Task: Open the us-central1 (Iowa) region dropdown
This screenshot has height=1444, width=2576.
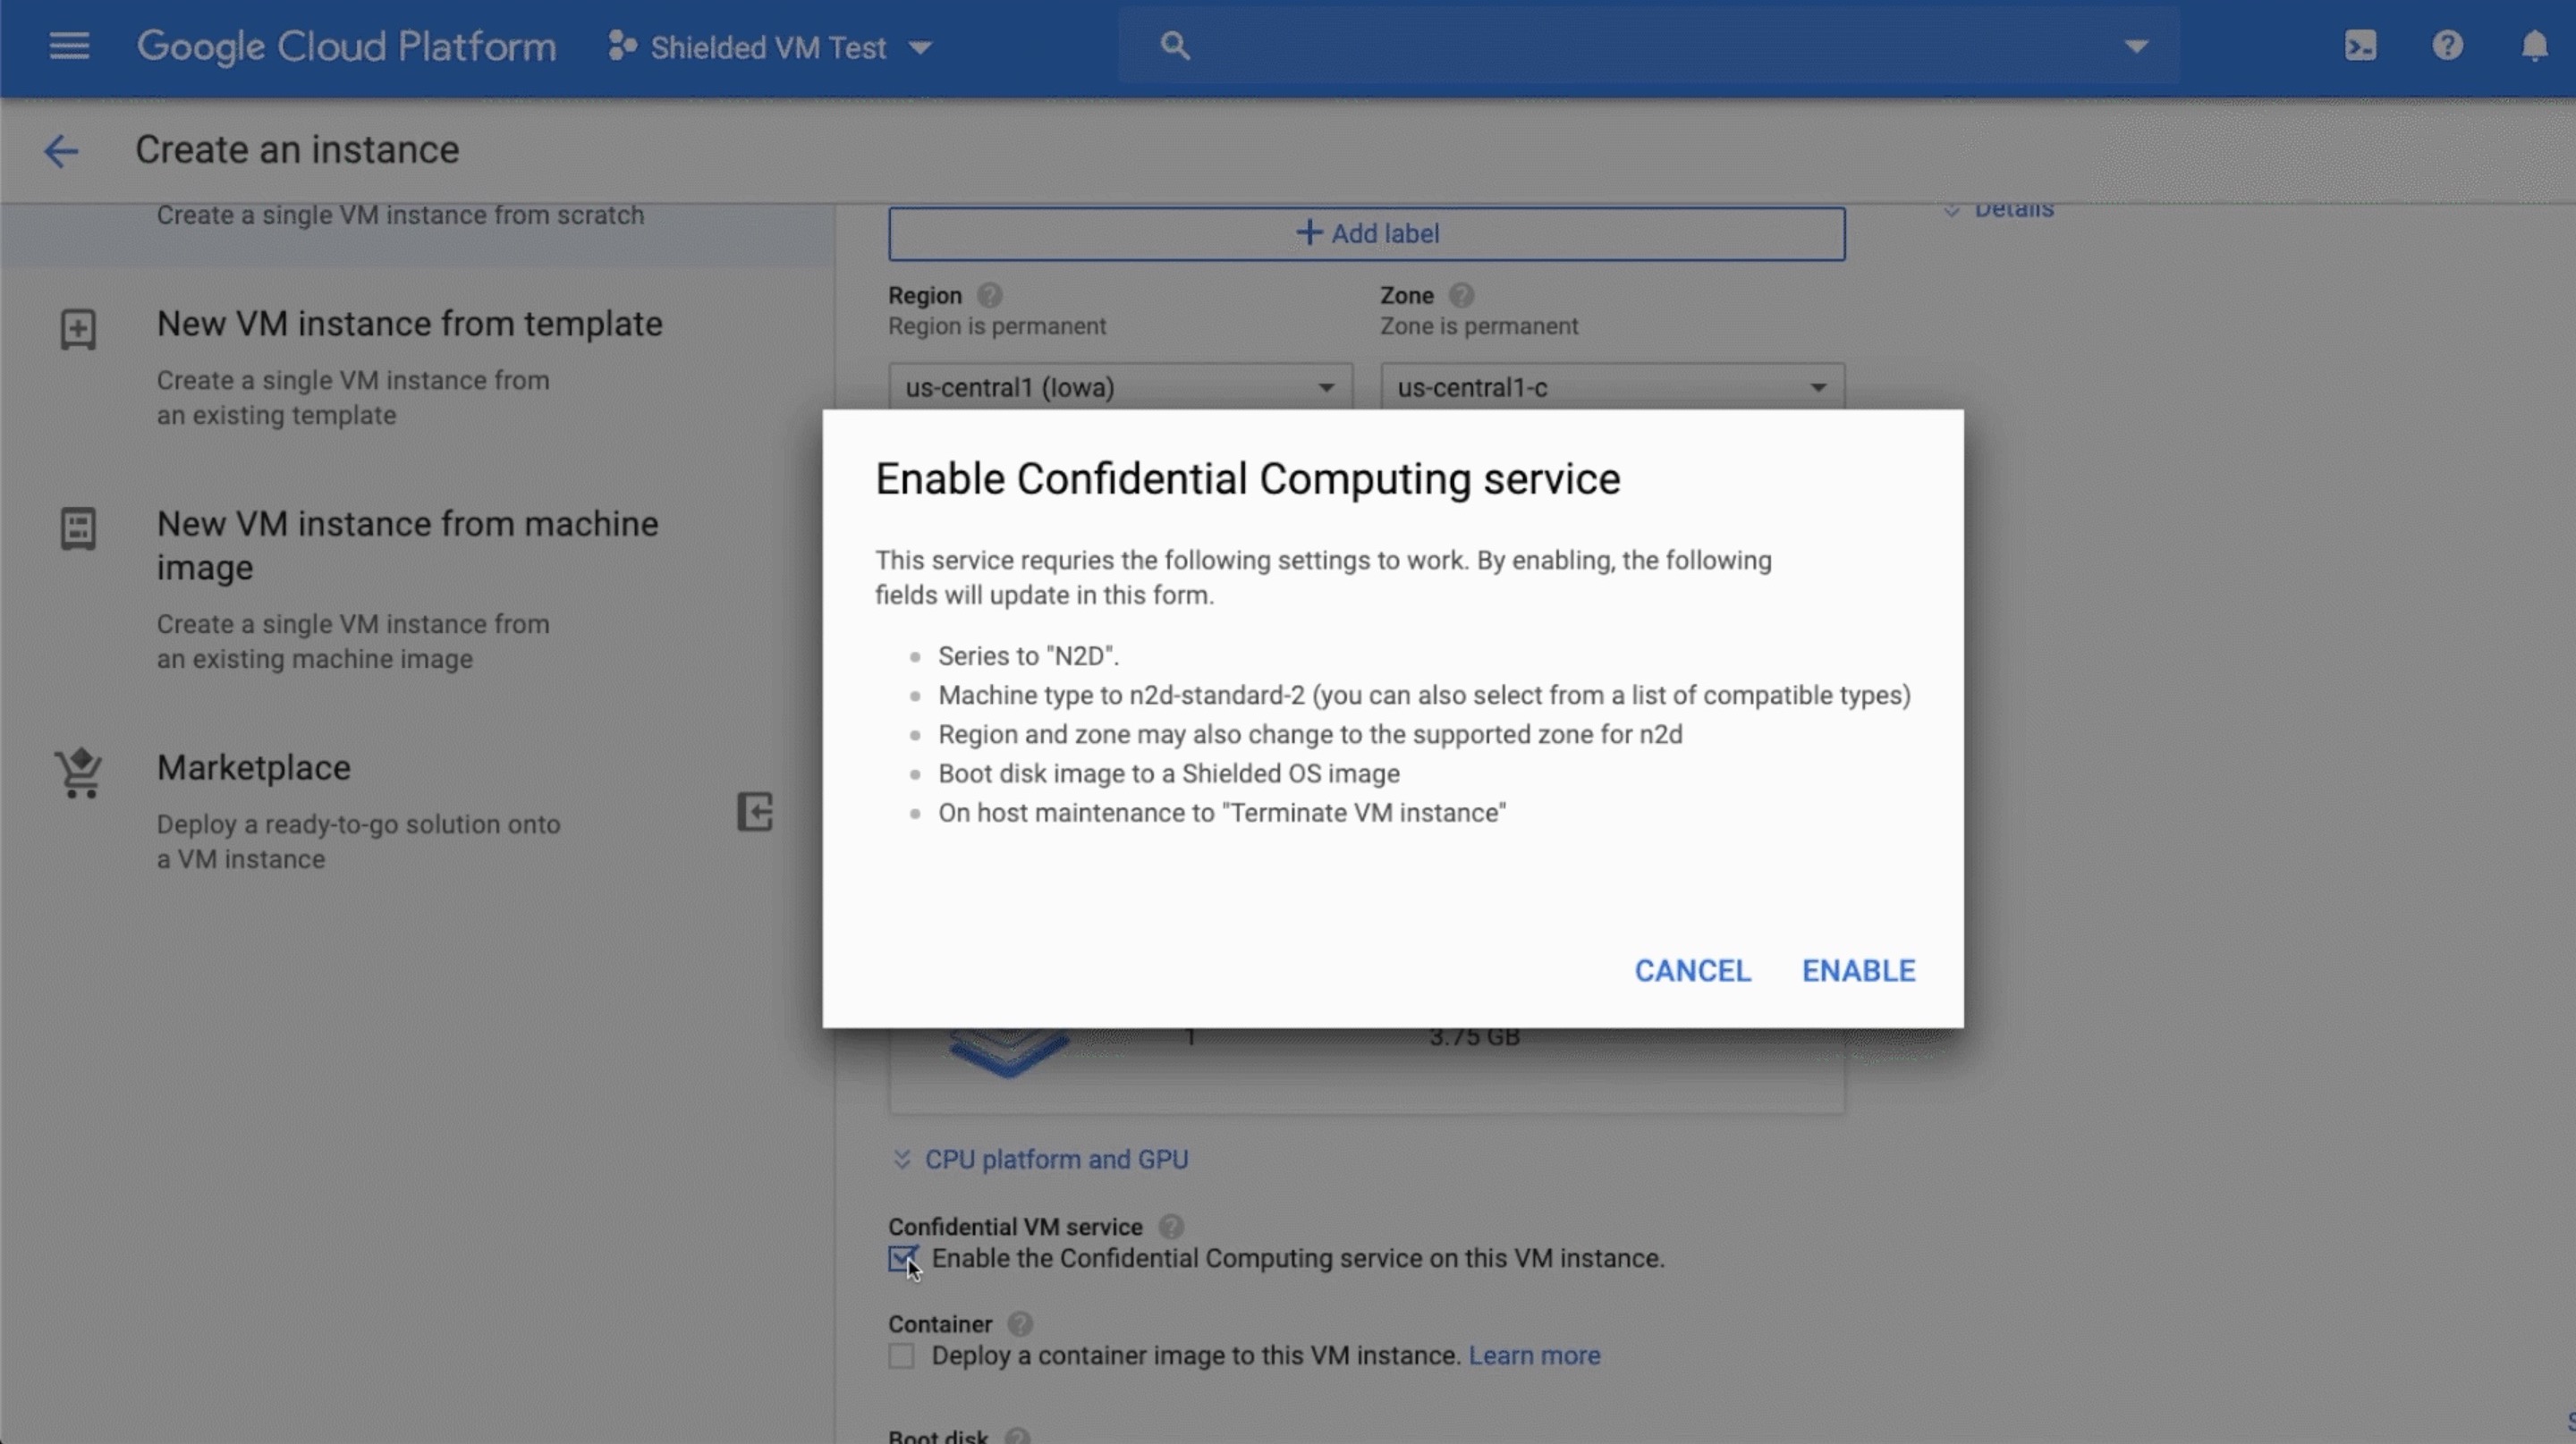Action: tap(1119, 388)
